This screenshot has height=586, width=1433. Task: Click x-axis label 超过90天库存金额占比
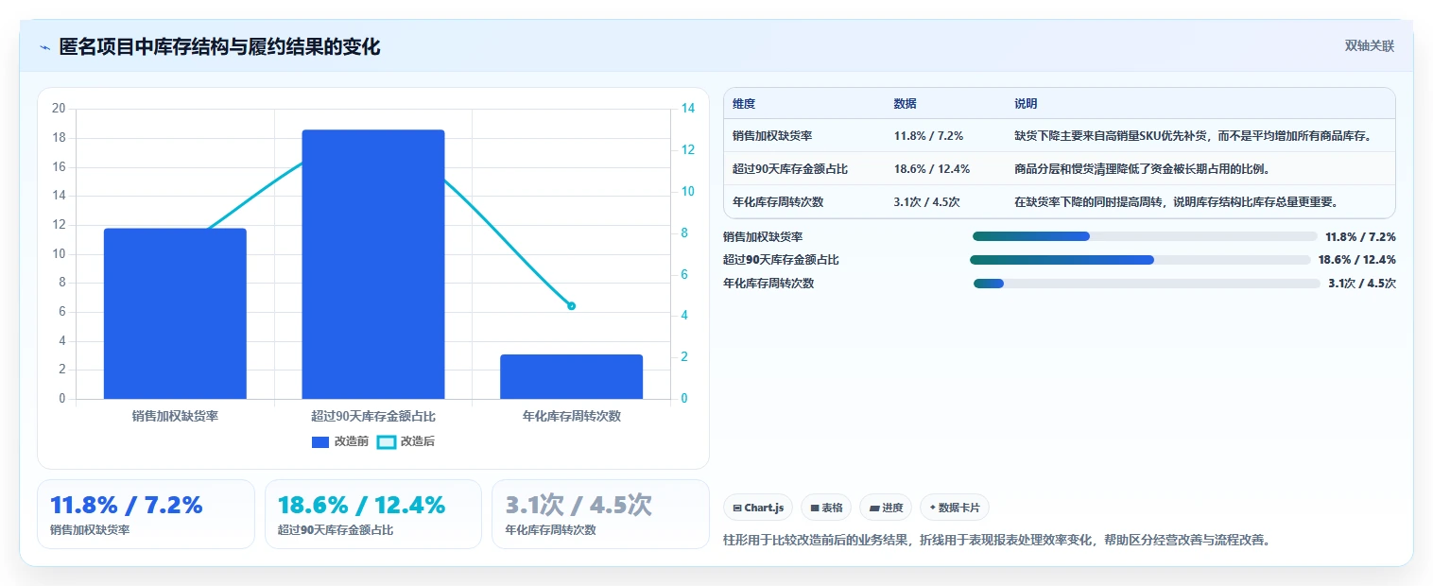(x=373, y=416)
